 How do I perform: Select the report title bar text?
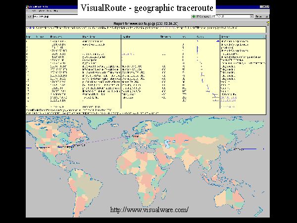(x=146, y=24)
